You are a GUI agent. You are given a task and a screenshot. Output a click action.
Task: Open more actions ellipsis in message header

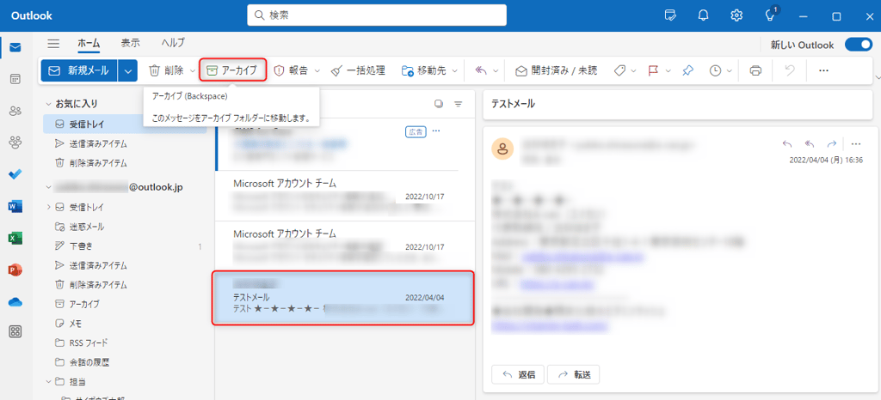(x=856, y=142)
